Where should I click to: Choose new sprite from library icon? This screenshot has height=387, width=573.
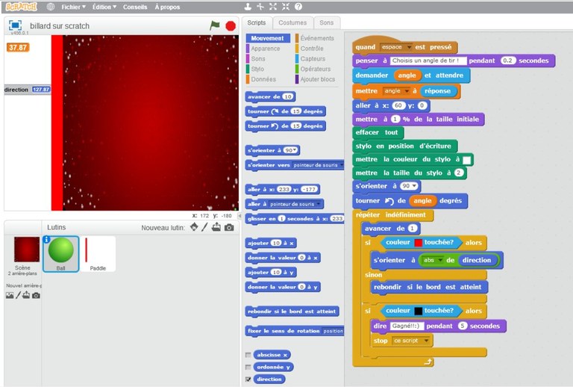(x=194, y=227)
